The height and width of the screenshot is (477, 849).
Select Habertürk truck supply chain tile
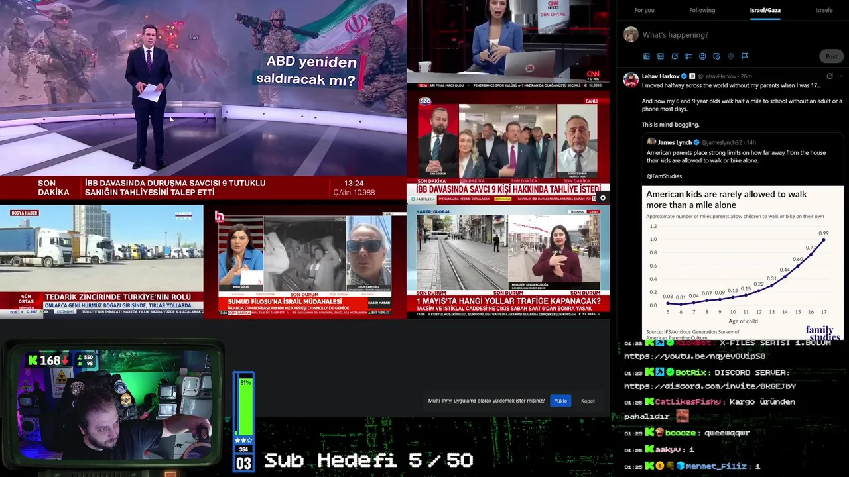[101, 261]
